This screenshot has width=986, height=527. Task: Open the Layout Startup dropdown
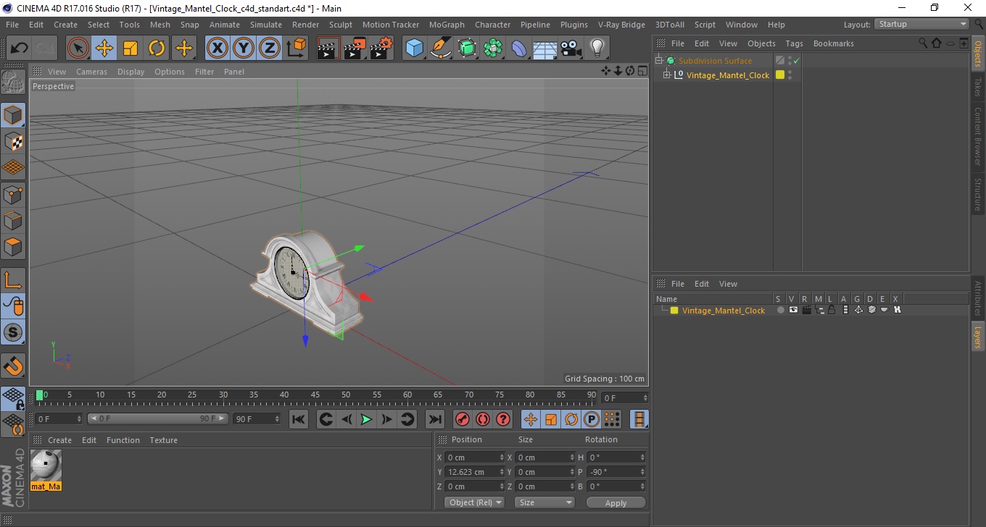tap(922, 24)
